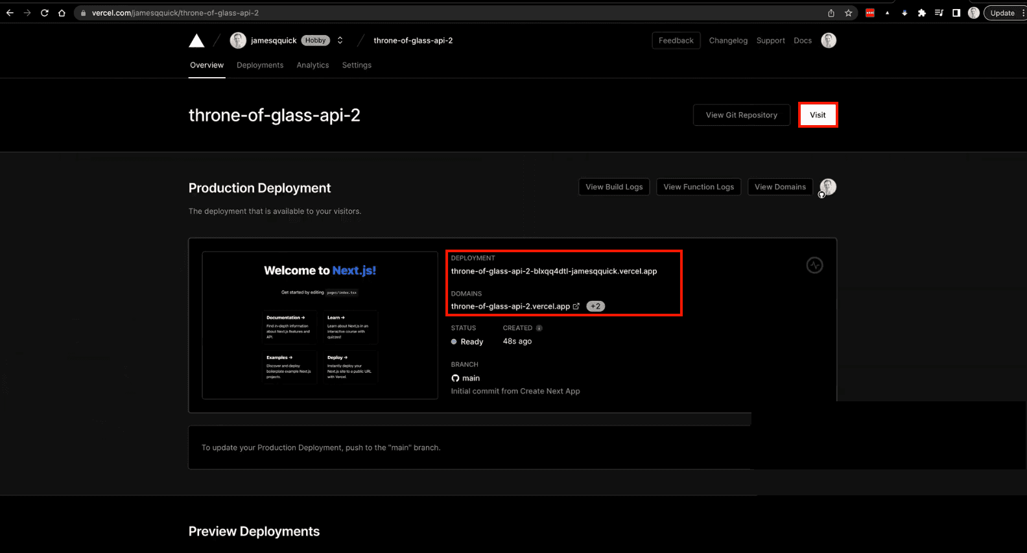Screen dimensions: 1027x553
Task: Open the jamesqquick team avatar
Action: pyautogui.click(x=238, y=40)
